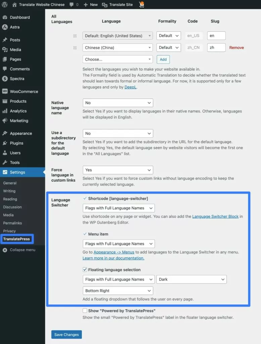Click the Analytics bar chart icon
The width and height of the screenshot is (261, 344).
click(5, 111)
